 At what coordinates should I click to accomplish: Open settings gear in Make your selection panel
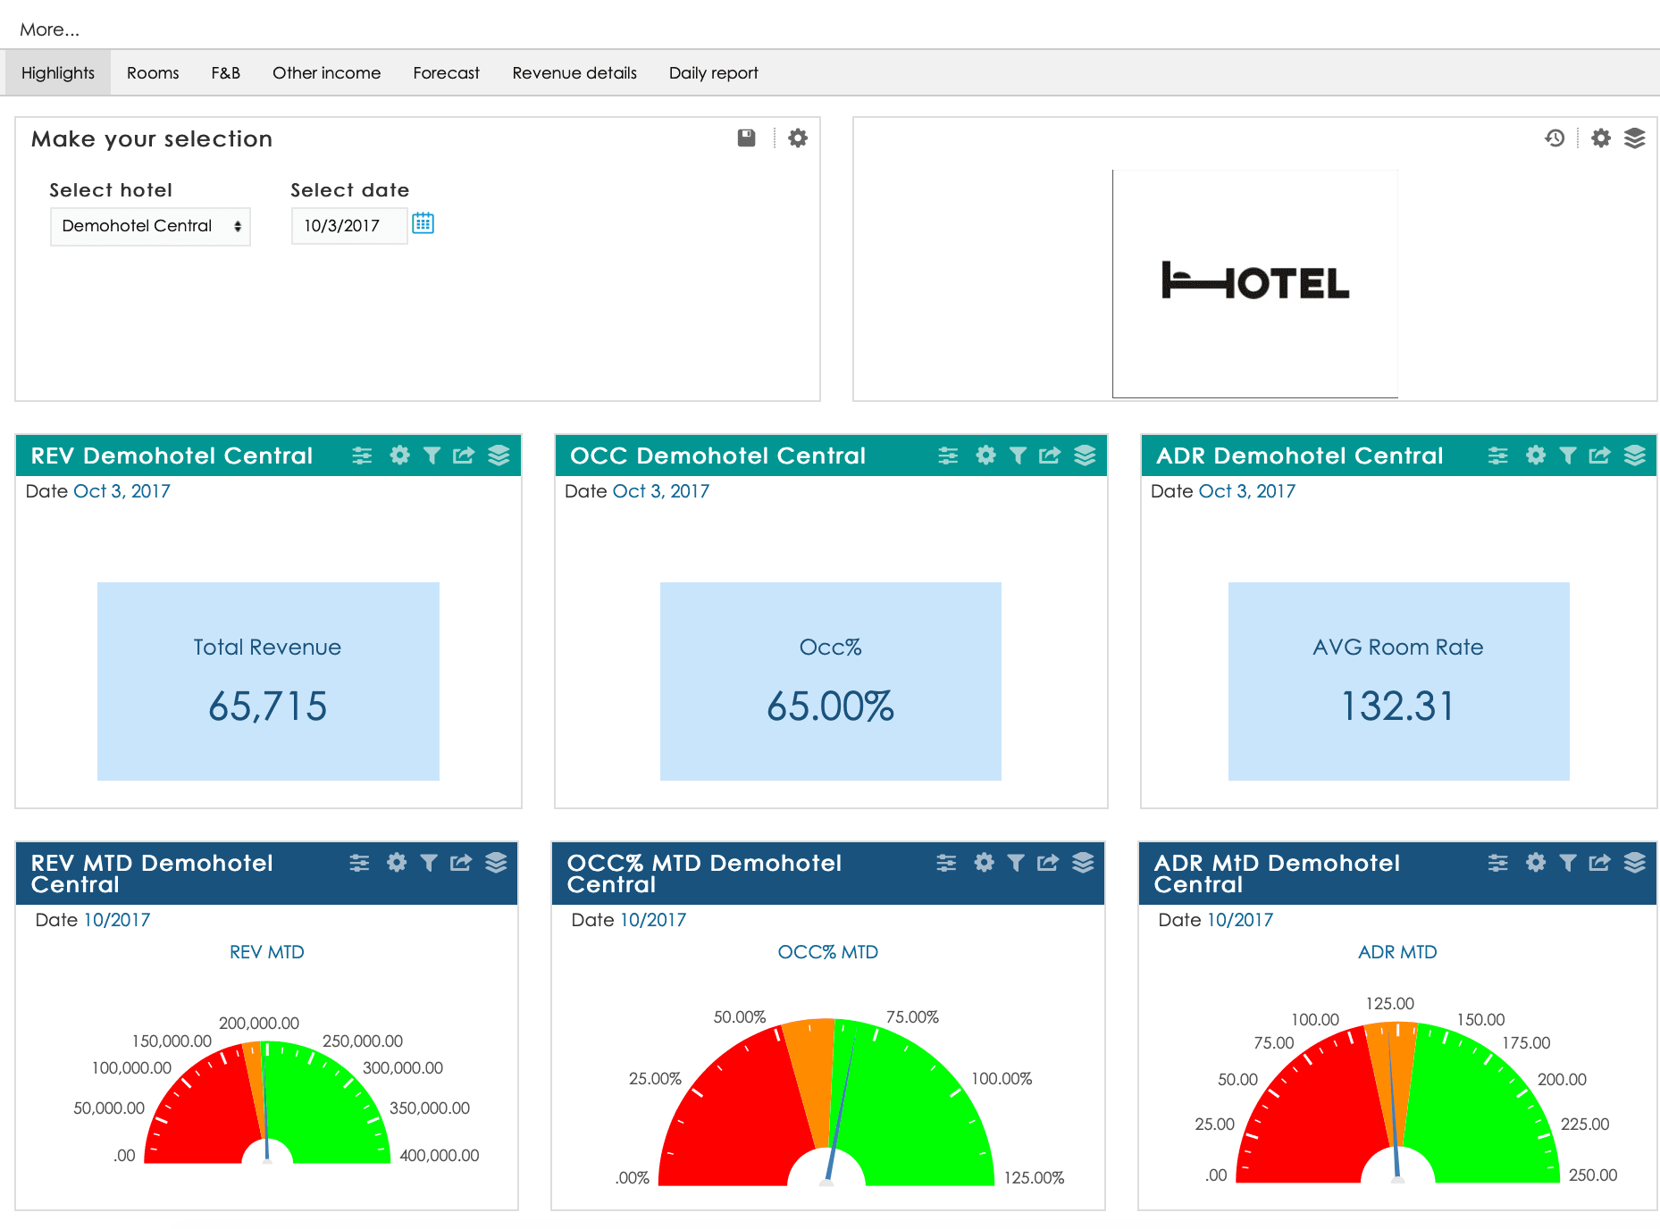[797, 138]
